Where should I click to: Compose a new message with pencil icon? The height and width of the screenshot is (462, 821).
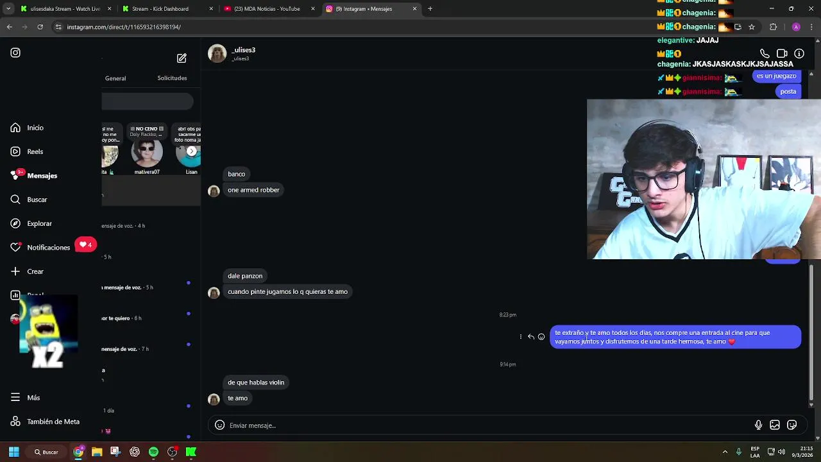[x=182, y=58]
